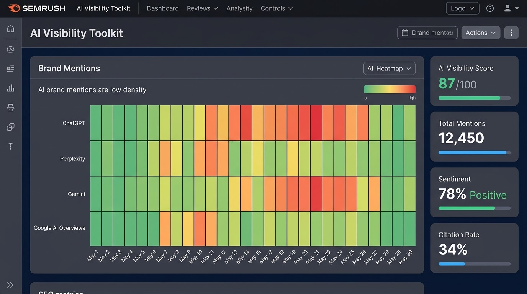527x294 pixels.
Task: Expand the sidebar with double chevron
Action: point(10,285)
